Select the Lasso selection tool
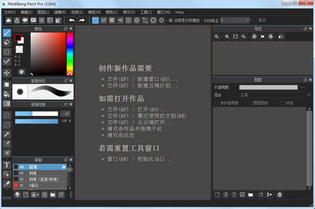This screenshot has width=315, height=209. pos(7,125)
